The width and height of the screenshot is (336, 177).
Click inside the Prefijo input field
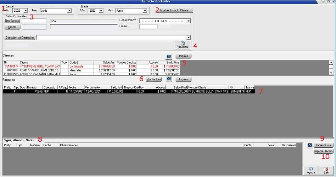148,26
